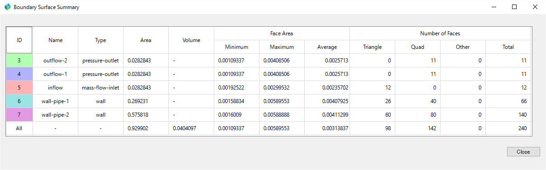This screenshot has height=170, width=546.
Task: Click the Type column header
Action: 101,40
